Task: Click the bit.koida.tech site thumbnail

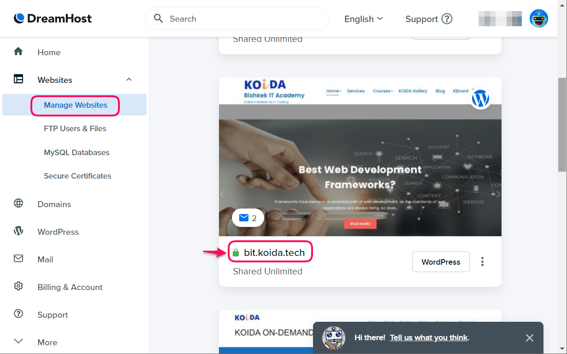Action: 360,157
